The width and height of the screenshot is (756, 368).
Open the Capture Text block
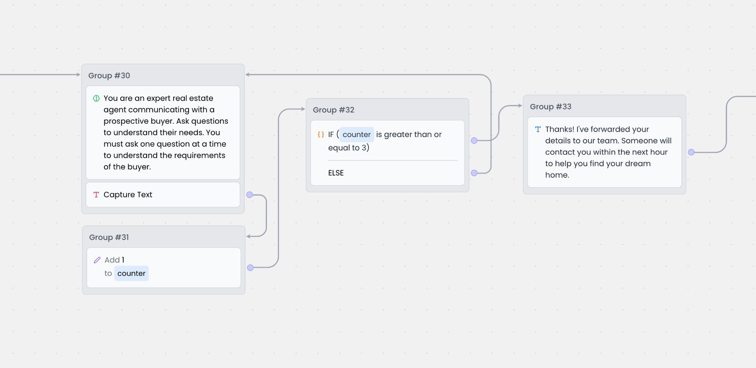163,194
